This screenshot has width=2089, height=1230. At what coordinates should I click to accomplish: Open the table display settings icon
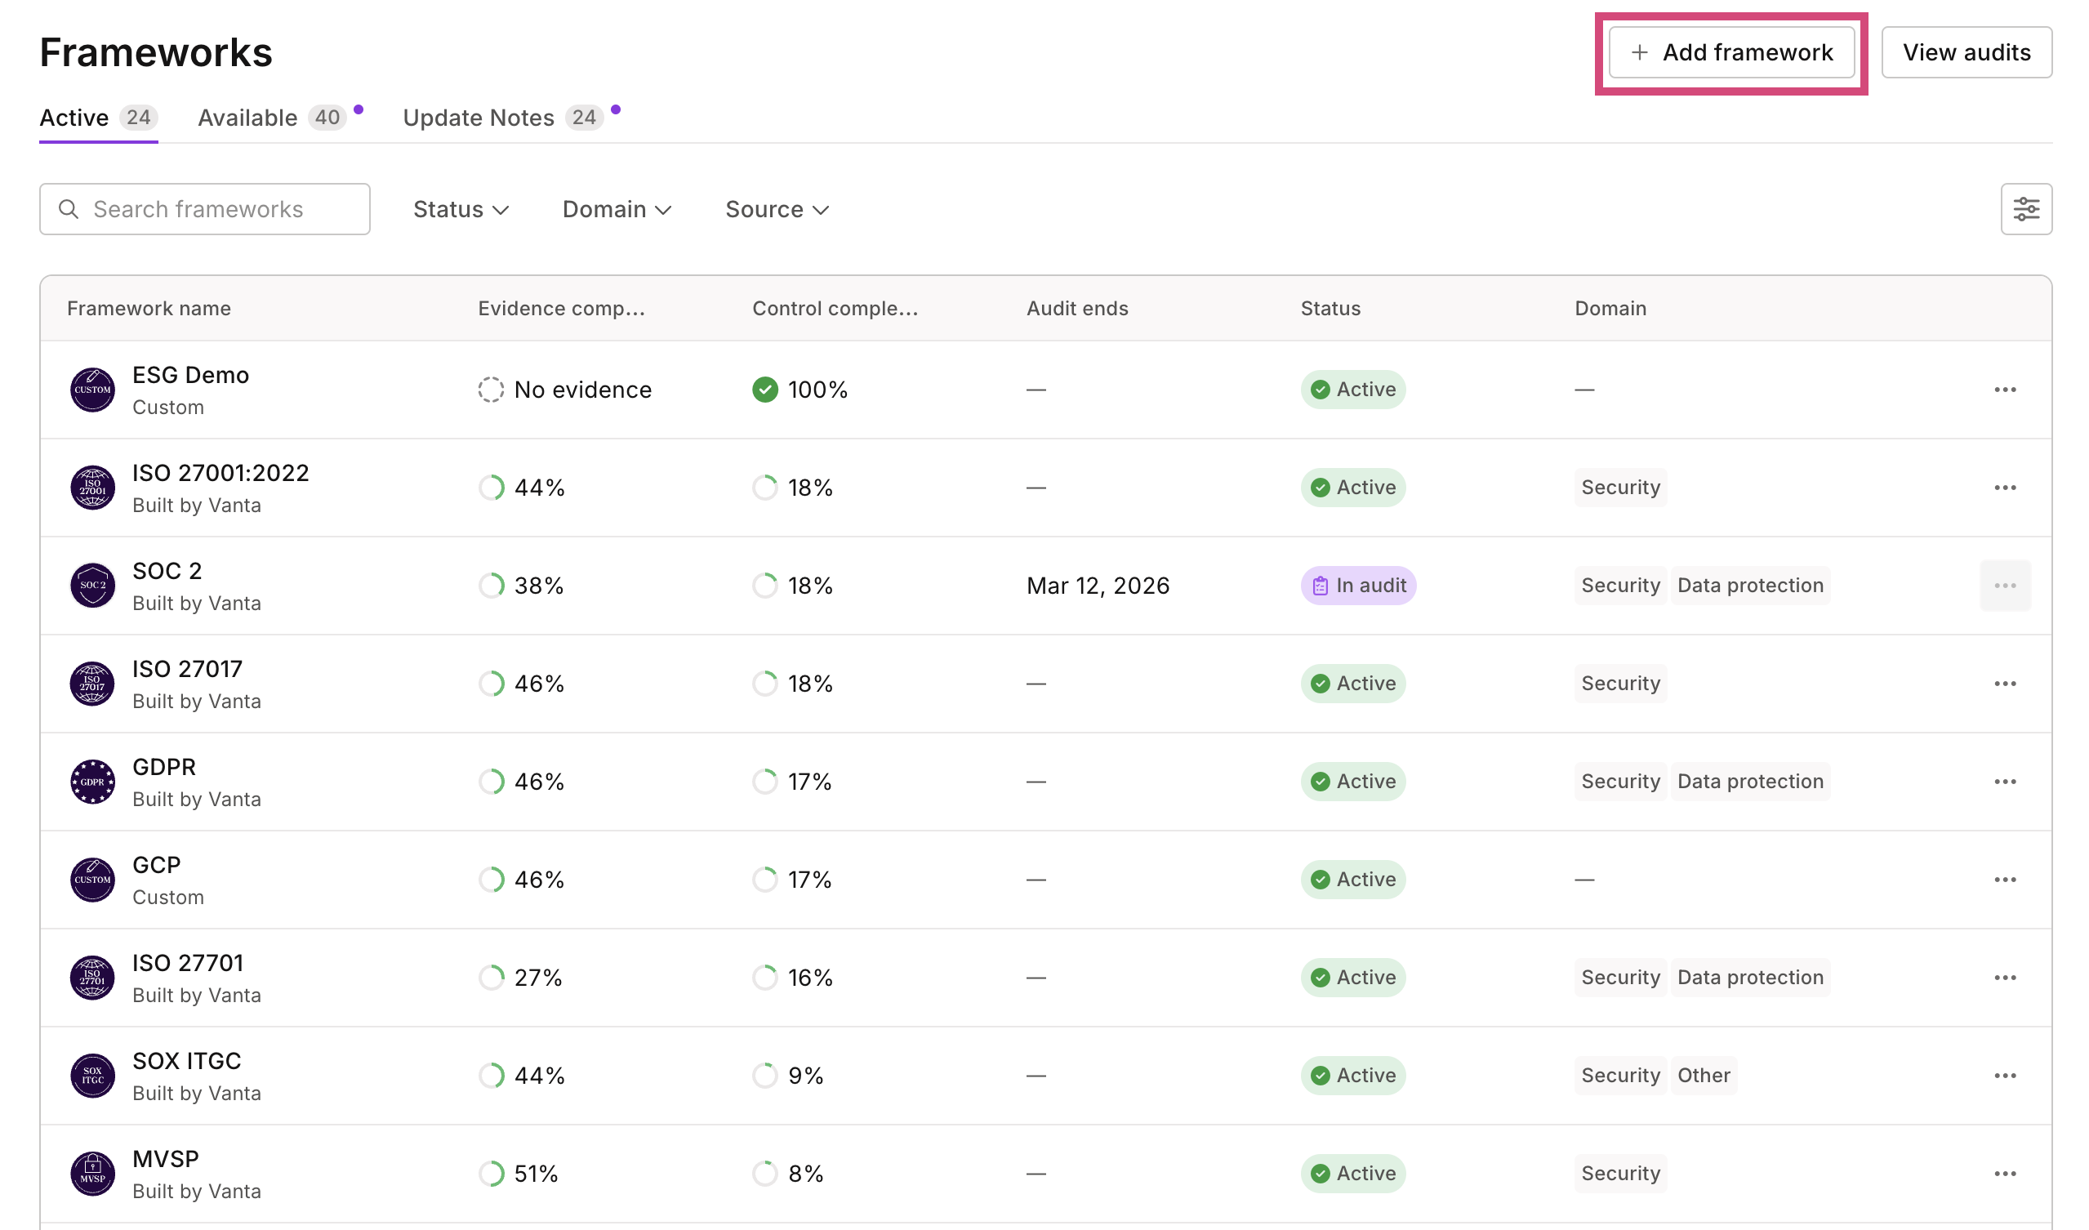[2026, 209]
